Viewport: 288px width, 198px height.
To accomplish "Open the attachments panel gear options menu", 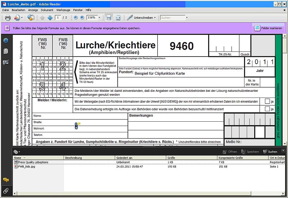I will click(x=17, y=152).
